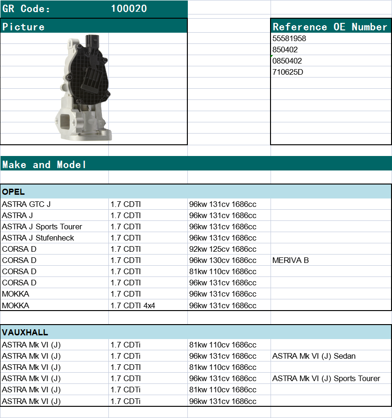The height and width of the screenshot is (418, 392).
Task: Select last VAUXHALL '96kw 131cv 1686cc' cell
Action: pos(229,401)
